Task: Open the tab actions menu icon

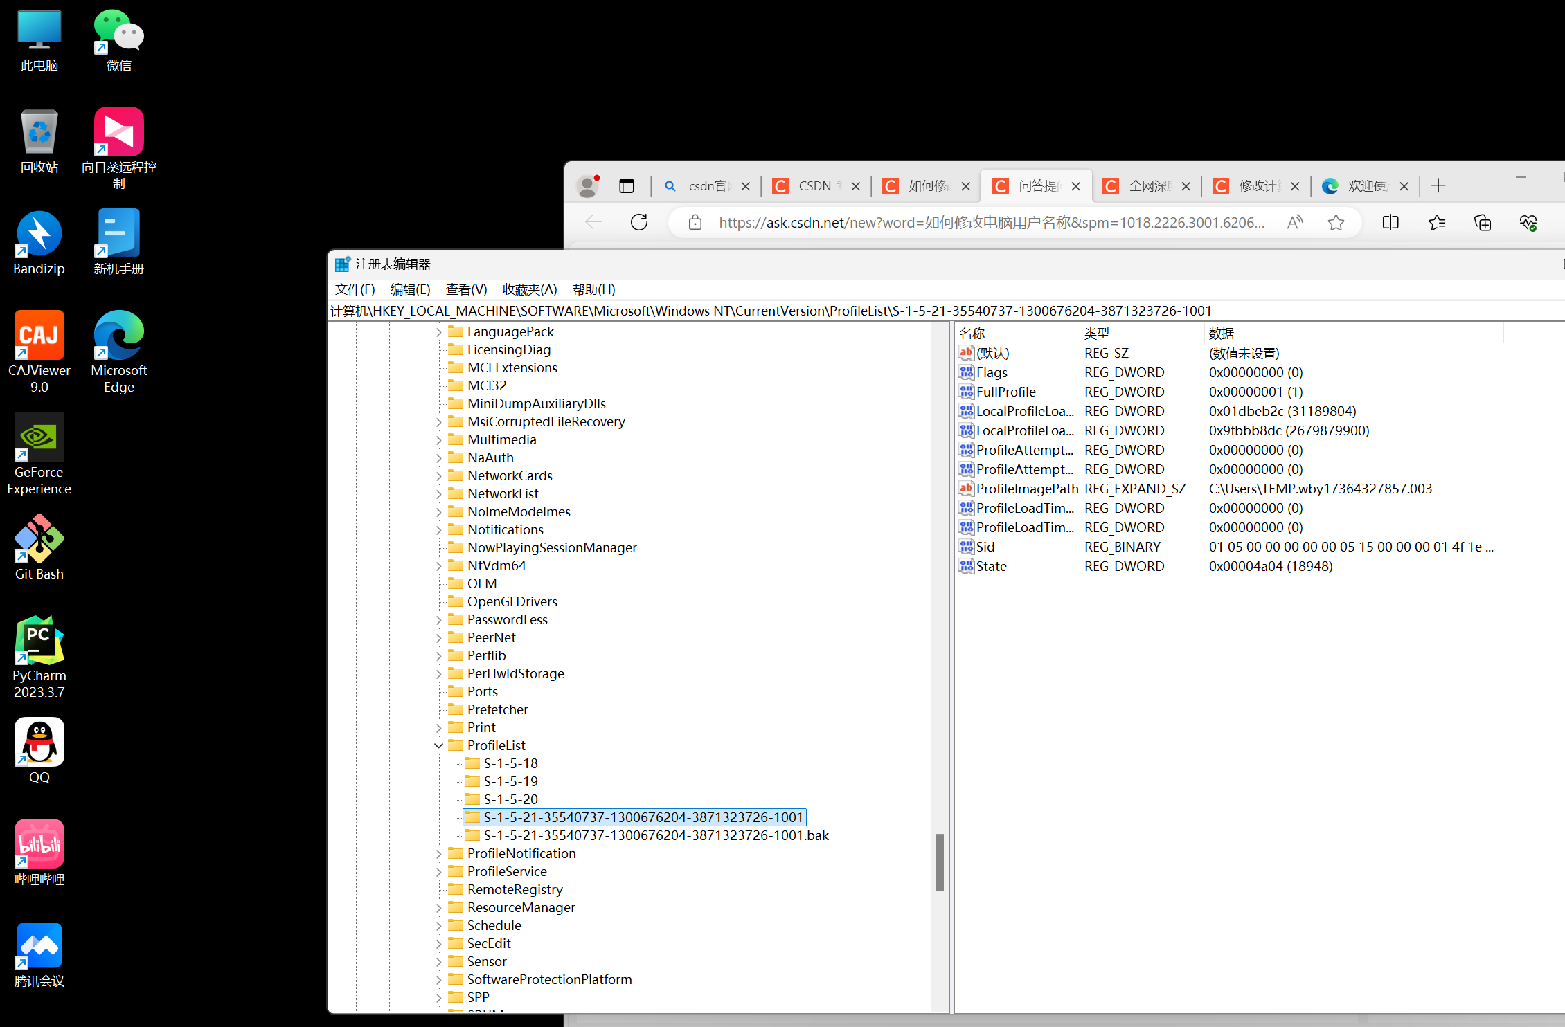Action: 627,186
